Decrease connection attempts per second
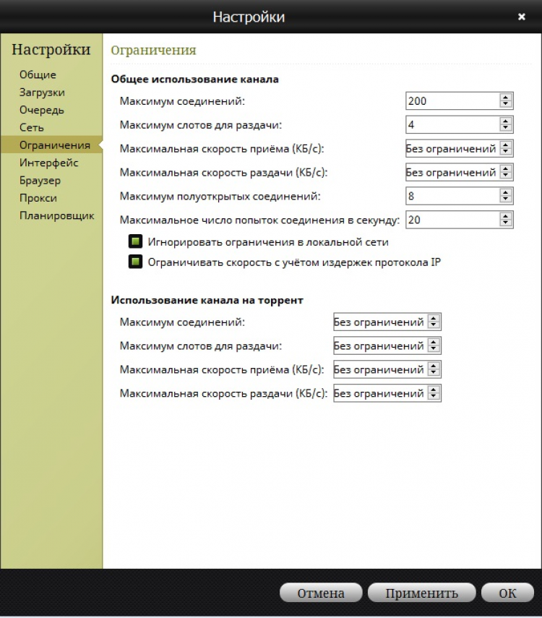This screenshot has width=542, height=618. point(506,223)
